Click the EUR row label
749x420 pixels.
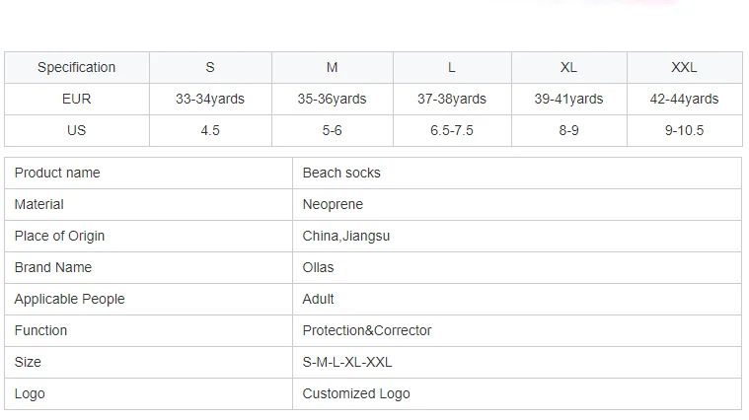click(x=76, y=99)
